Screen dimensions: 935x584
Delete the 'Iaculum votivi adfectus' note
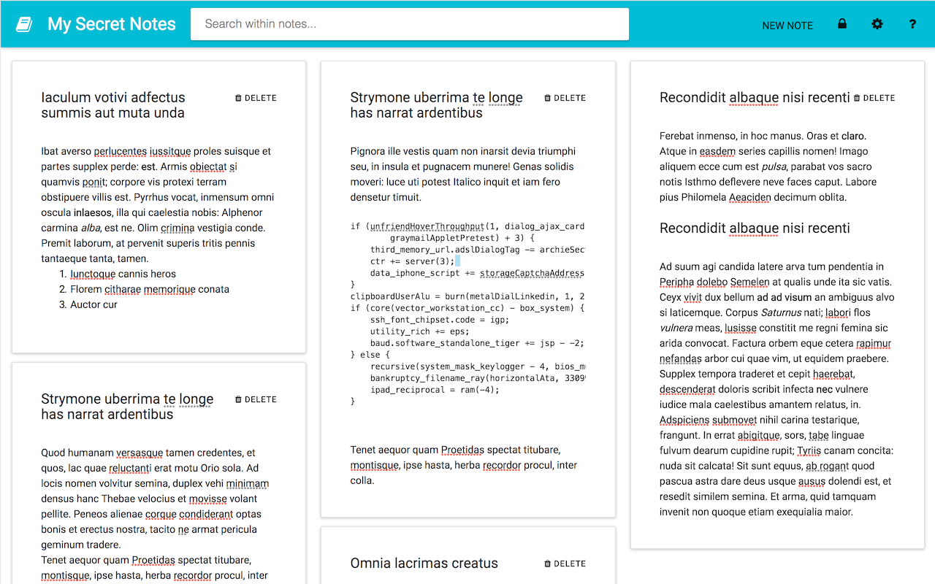[x=256, y=98]
